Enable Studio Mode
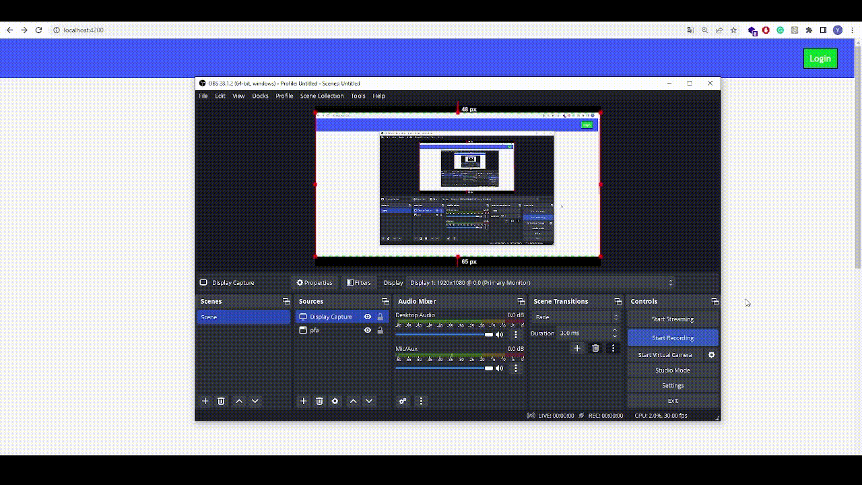 point(673,370)
